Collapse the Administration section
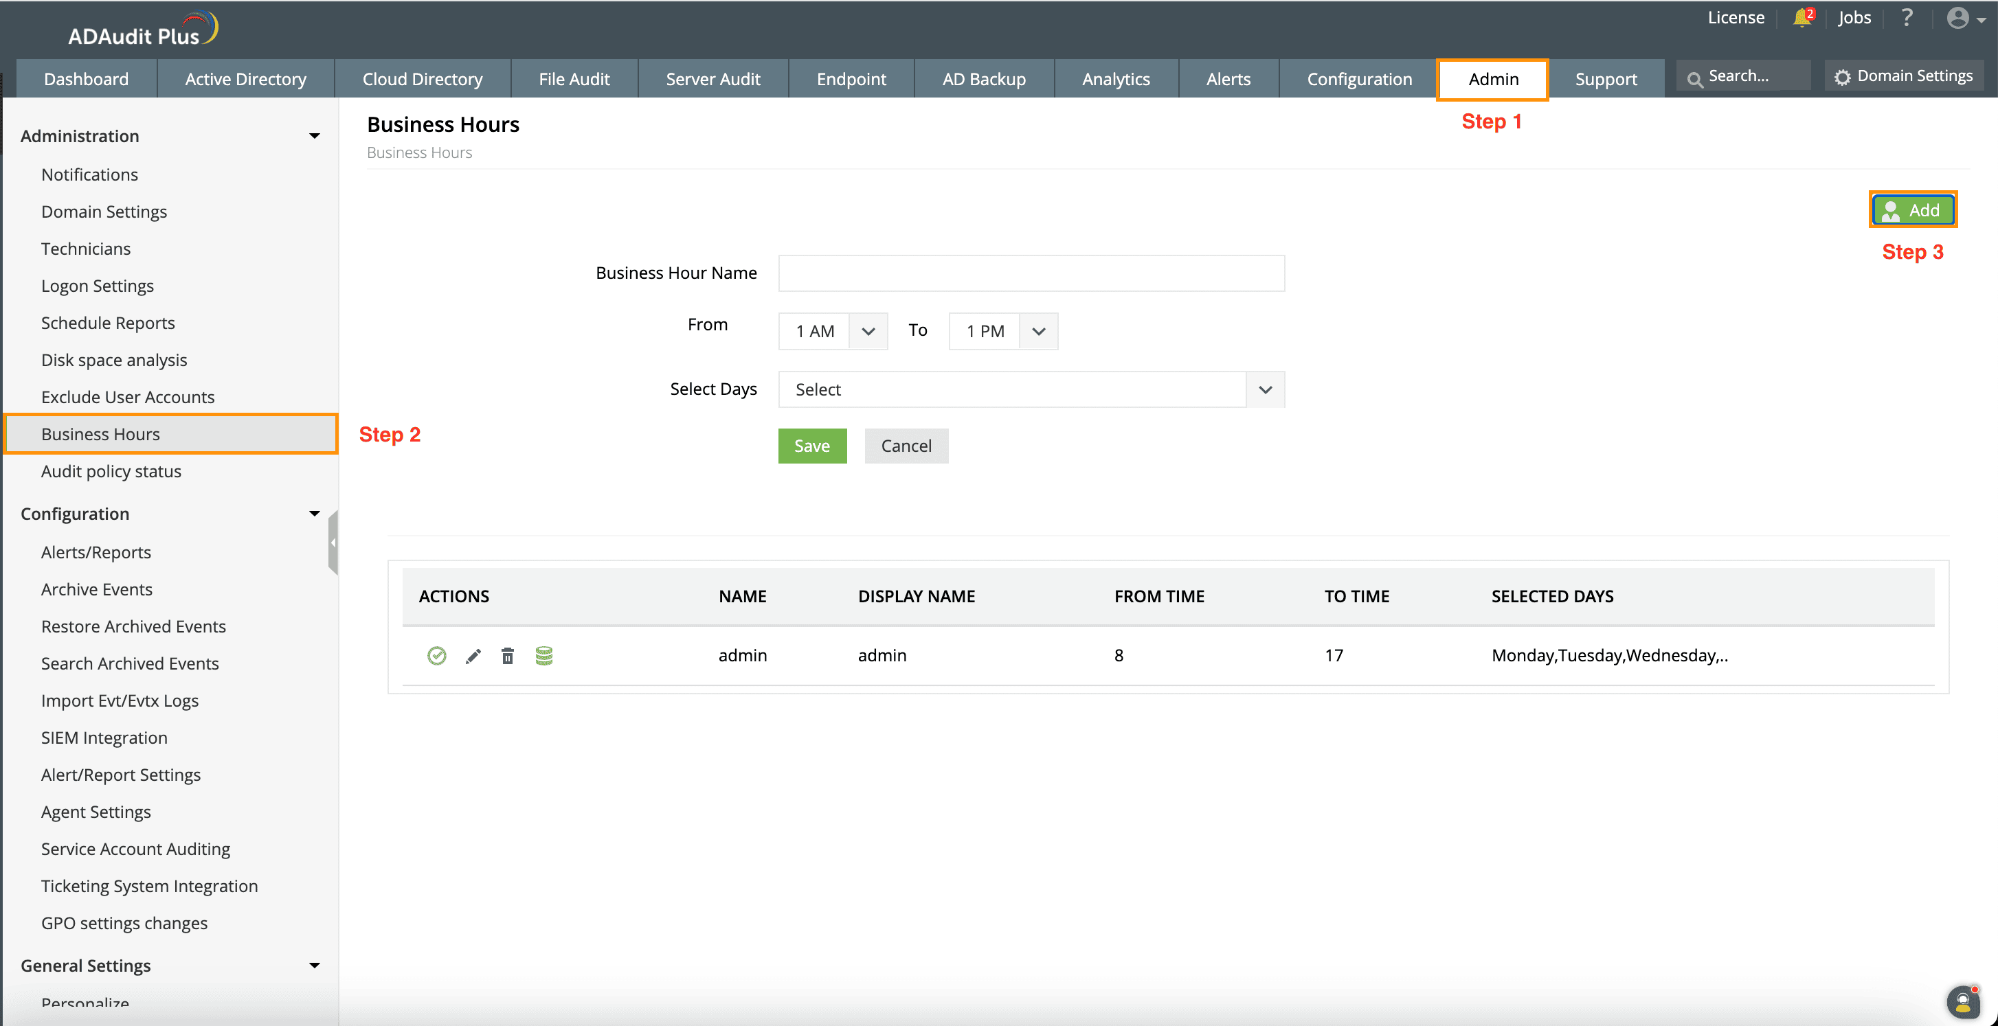This screenshot has height=1026, width=1998. tap(314, 136)
